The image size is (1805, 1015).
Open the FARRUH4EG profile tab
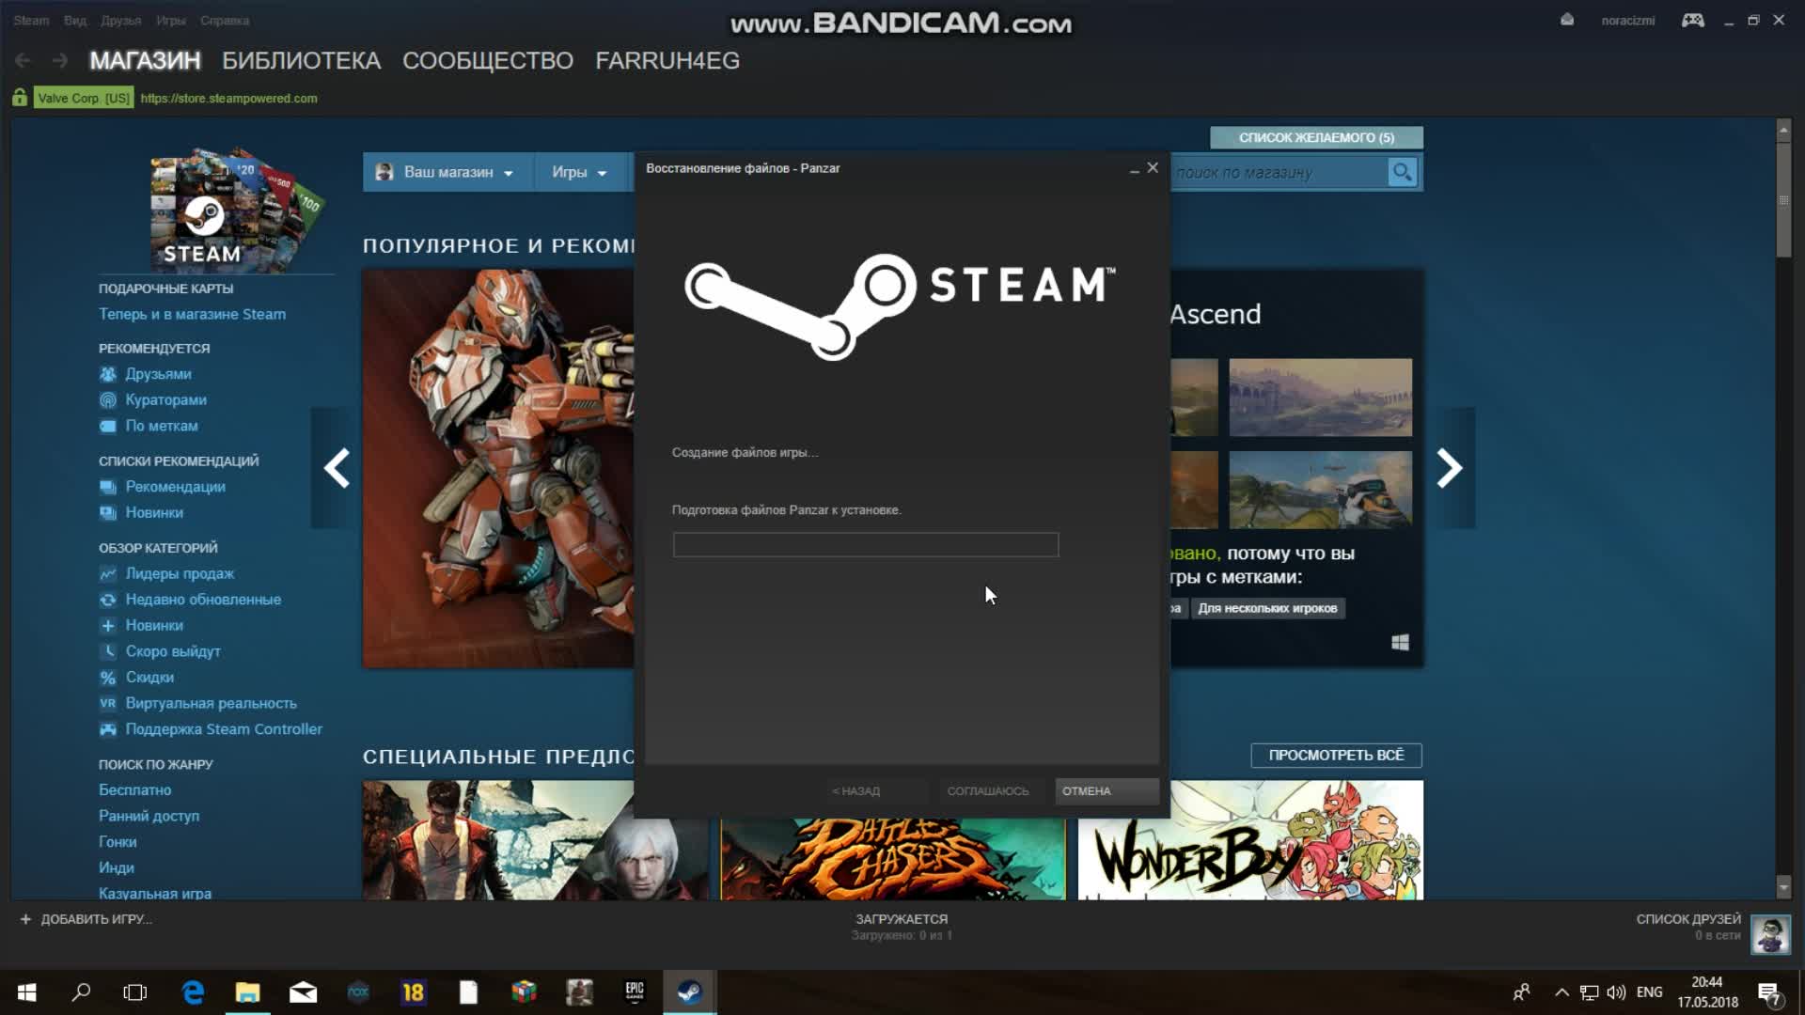667,60
